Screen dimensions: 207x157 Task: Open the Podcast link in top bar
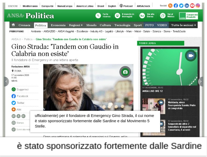tap(126, 6)
